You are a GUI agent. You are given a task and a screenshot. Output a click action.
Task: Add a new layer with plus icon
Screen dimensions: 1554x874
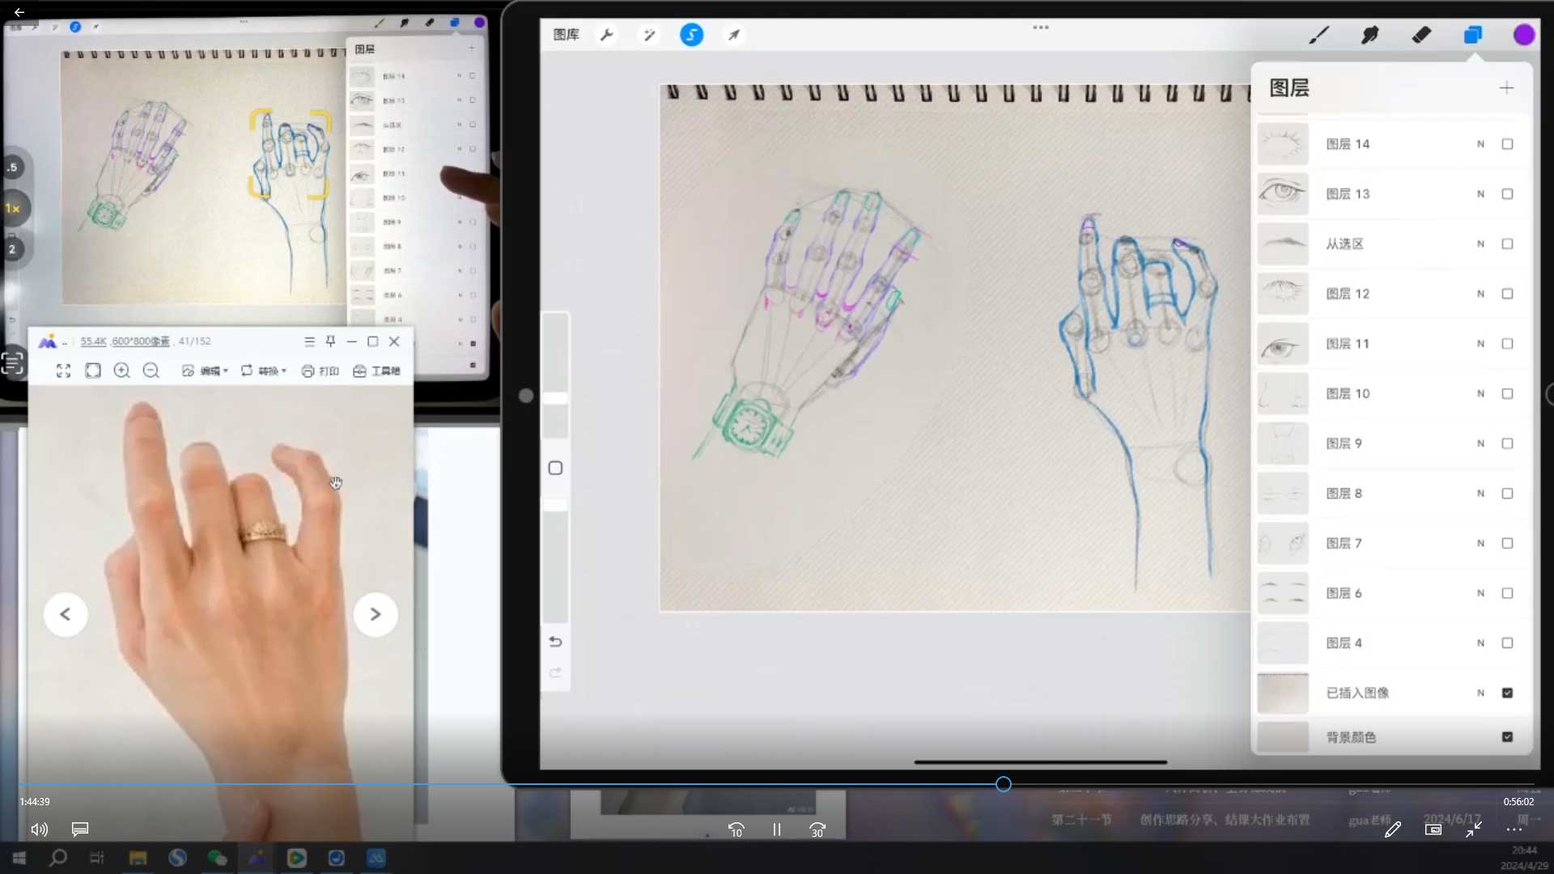coord(1506,87)
